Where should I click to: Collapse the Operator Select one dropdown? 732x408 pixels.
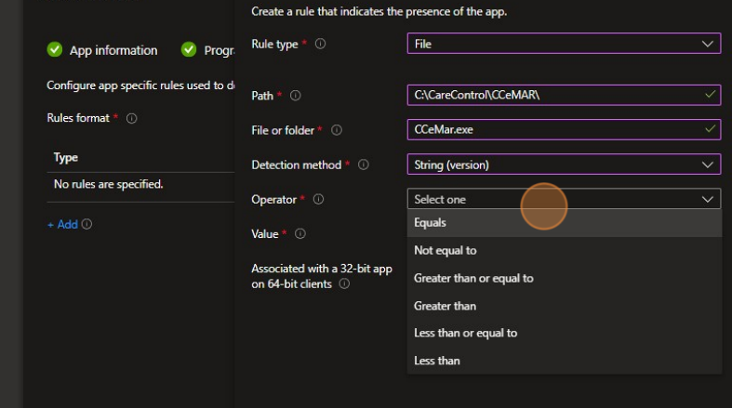click(x=564, y=199)
